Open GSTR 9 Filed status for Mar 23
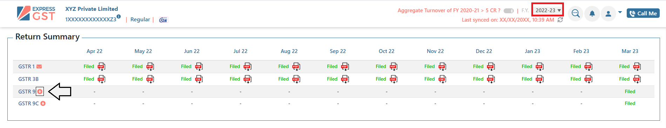The image size is (666, 128). click(x=630, y=92)
